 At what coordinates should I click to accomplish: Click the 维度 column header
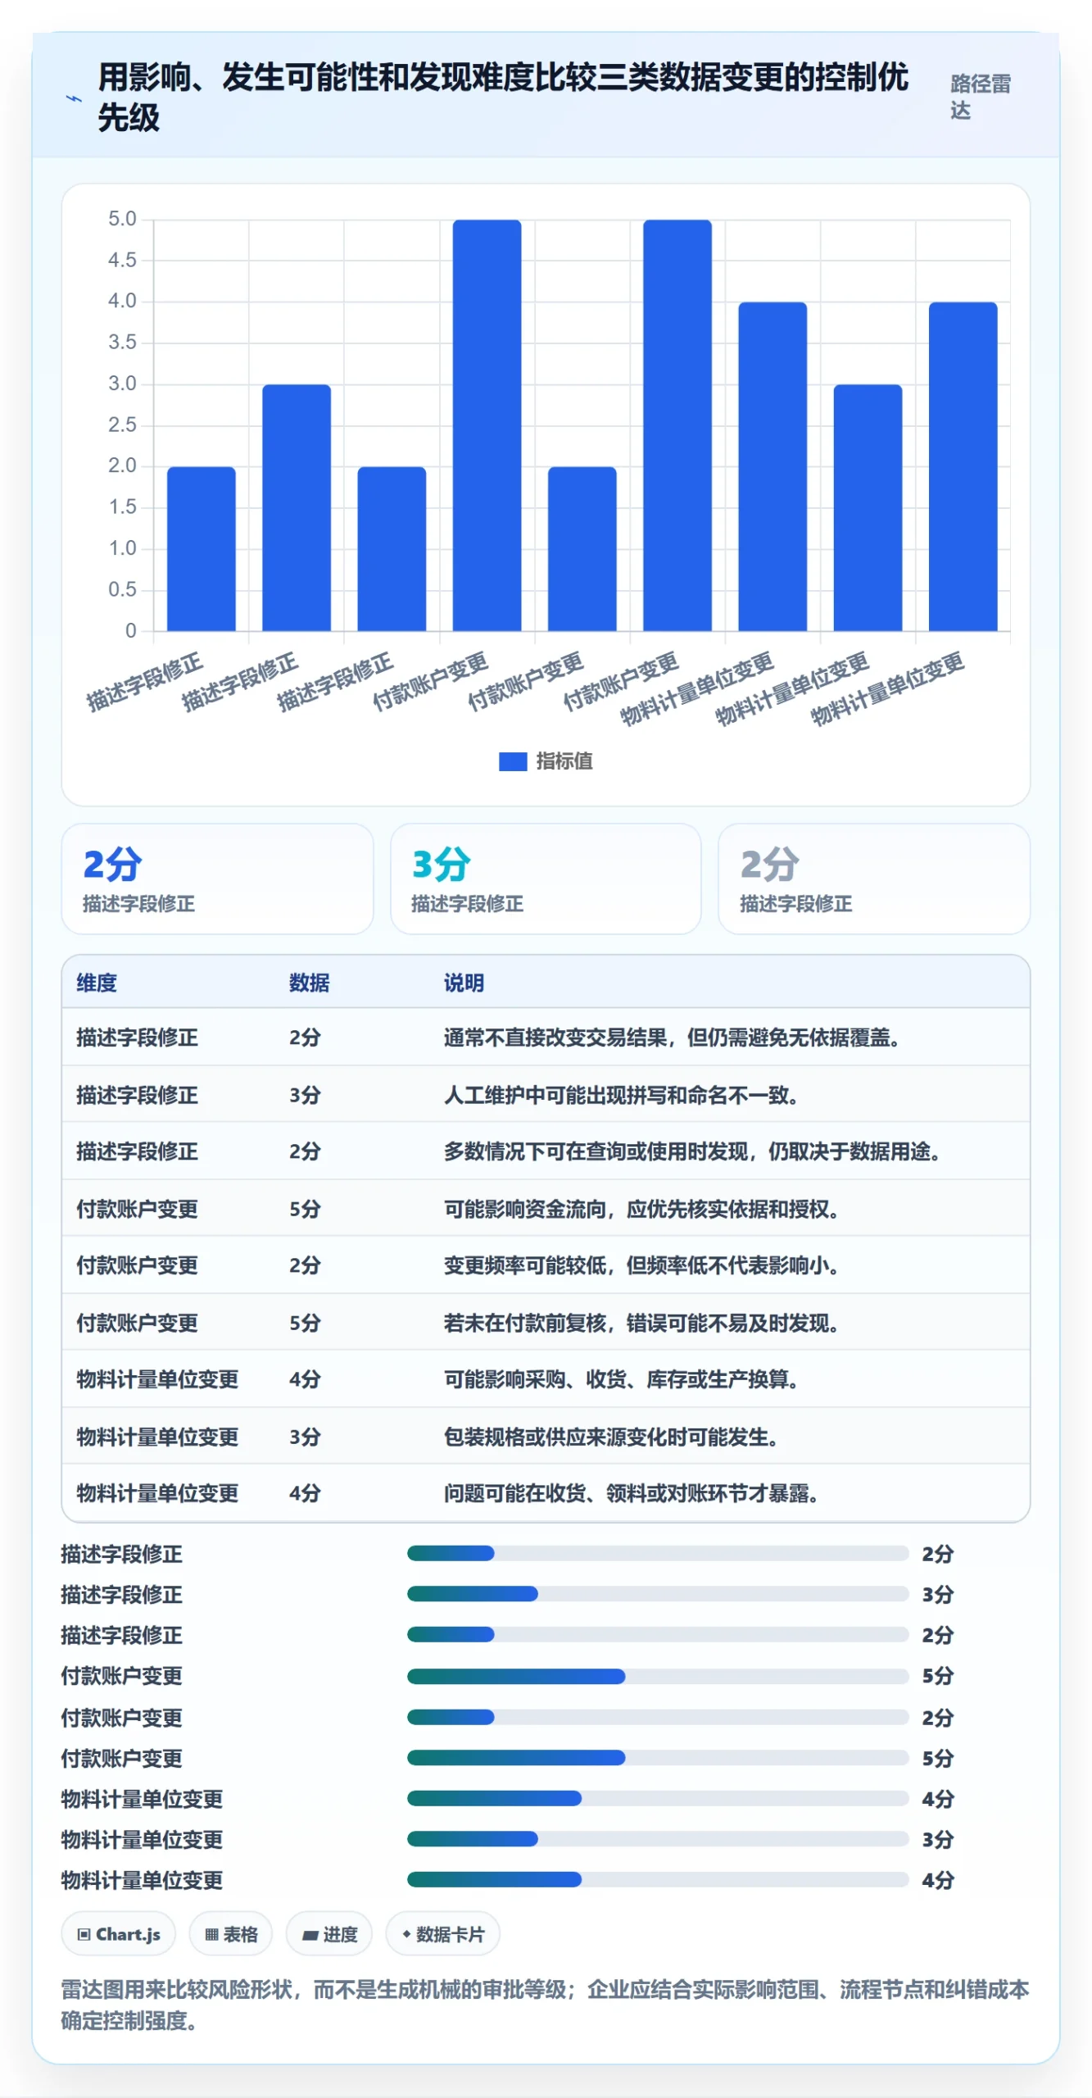[97, 983]
